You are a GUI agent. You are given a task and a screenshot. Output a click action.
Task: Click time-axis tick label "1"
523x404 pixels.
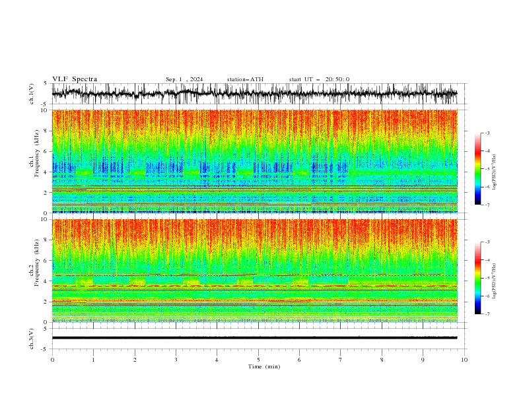pyautogui.click(x=93, y=360)
